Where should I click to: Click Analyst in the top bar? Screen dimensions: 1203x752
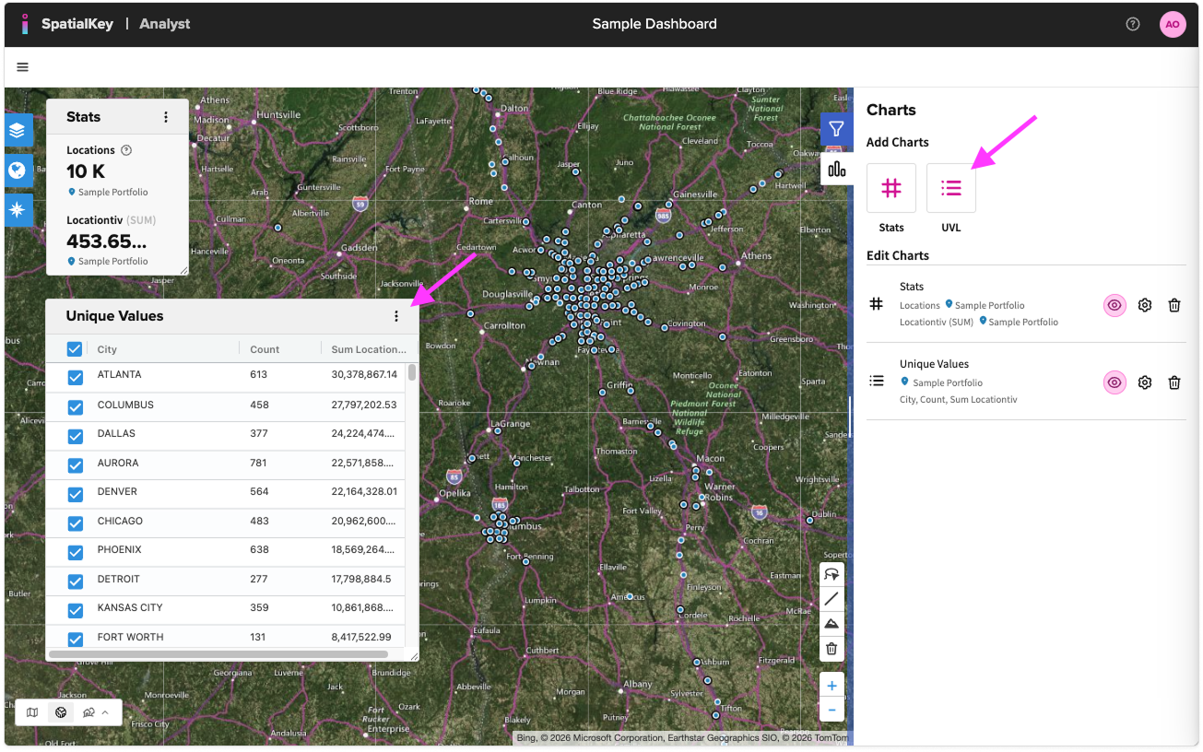point(164,23)
